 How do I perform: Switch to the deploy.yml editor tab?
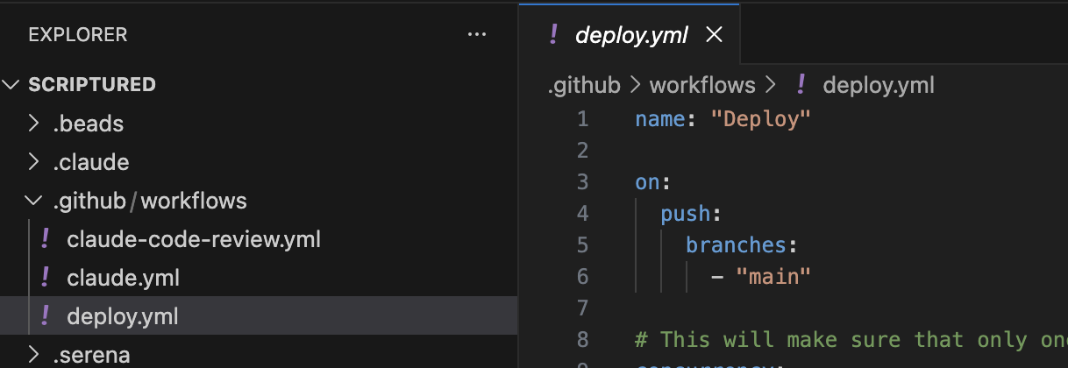click(x=631, y=35)
